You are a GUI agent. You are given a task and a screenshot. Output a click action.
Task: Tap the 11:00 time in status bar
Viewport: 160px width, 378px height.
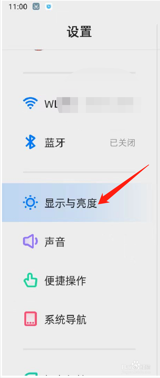[18, 7]
